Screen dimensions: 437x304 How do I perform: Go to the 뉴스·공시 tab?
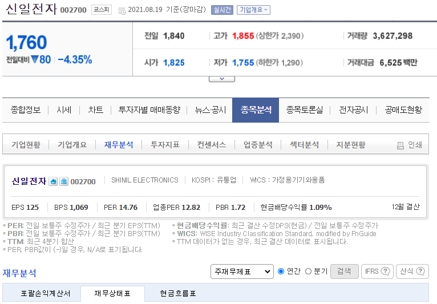coord(211,110)
